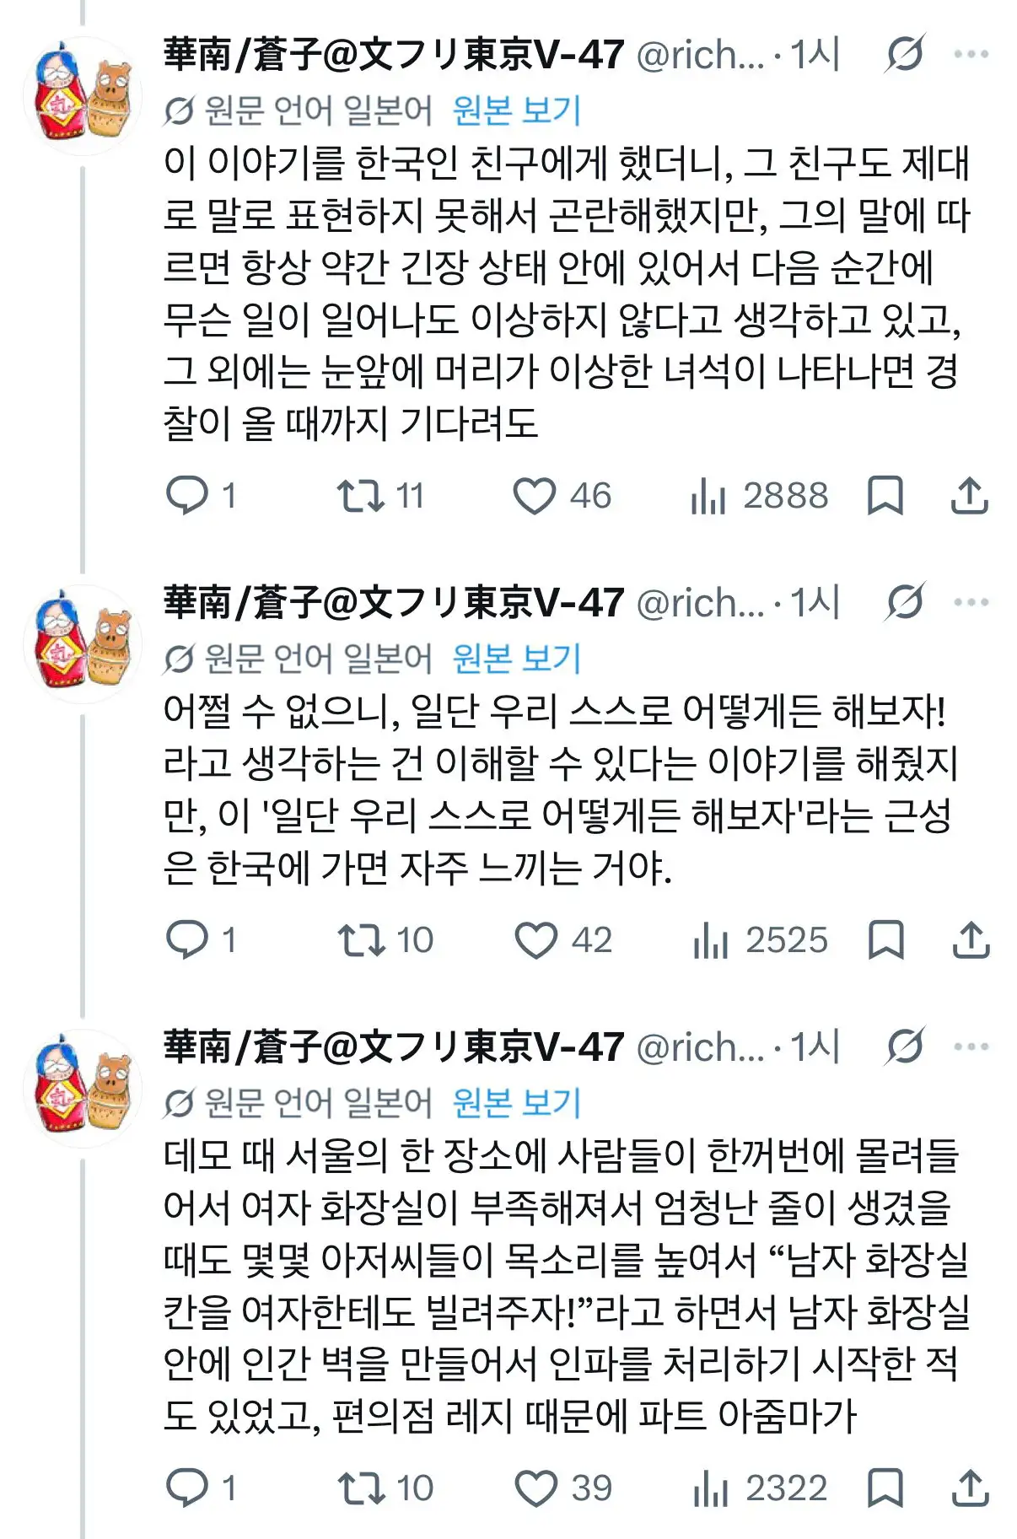
Task: Share the first tweet with 2888 views
Action: pyautogui.click(x=970, y=495)
